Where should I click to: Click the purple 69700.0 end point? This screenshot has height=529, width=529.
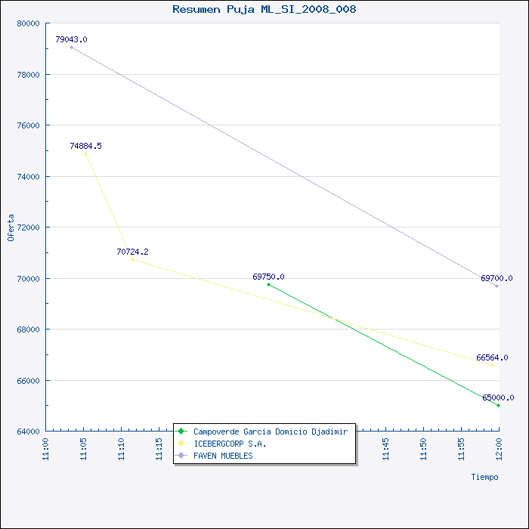497,286
